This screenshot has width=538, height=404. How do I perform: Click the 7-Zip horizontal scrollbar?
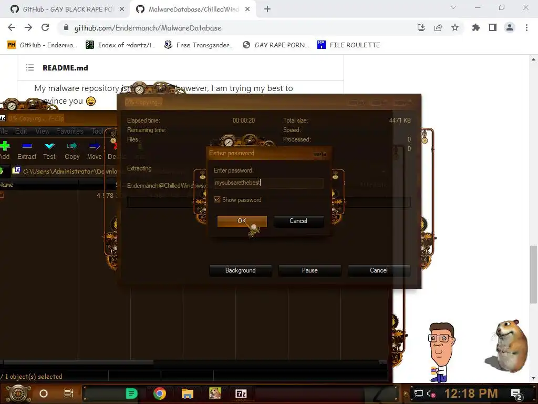click(x=78, y=362)
